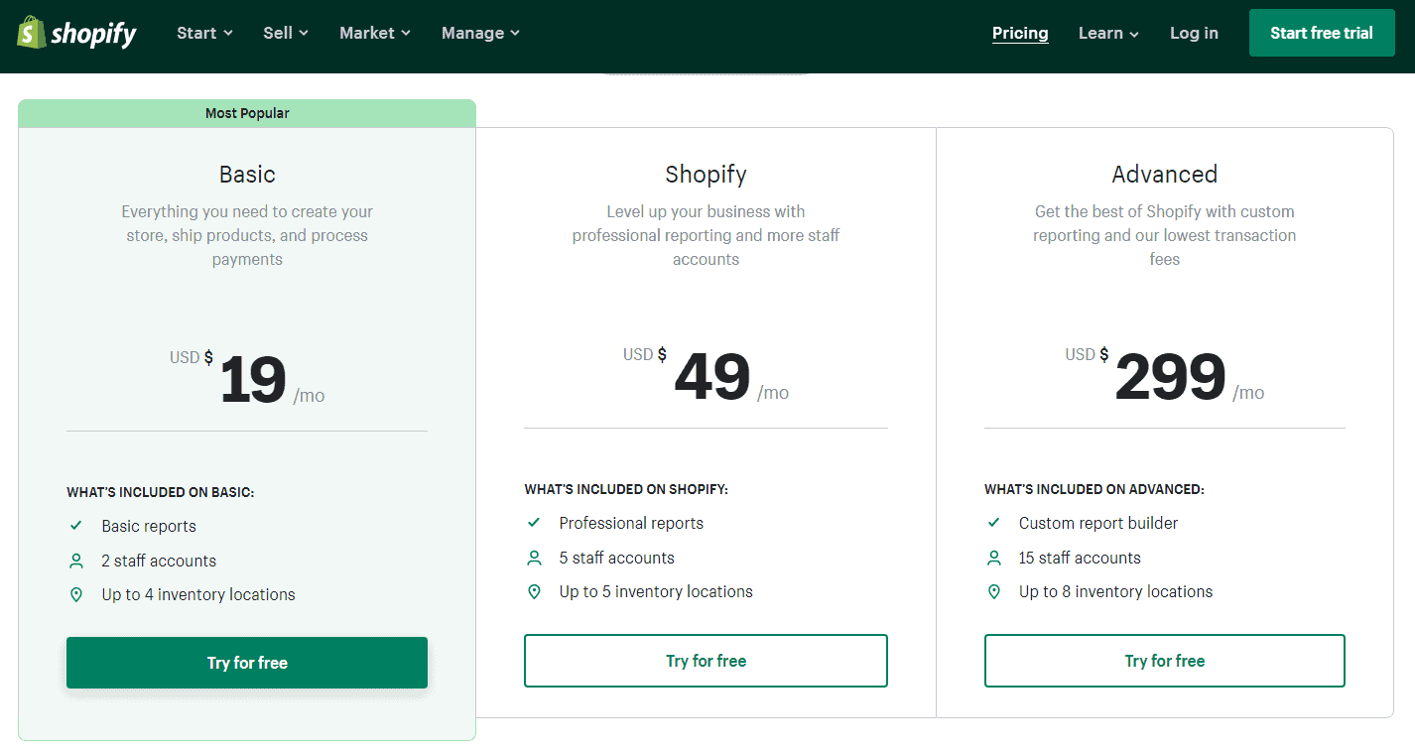Click the 5 staff accounts text
This screenshot has height=753, width=1415.
point(616,558)
